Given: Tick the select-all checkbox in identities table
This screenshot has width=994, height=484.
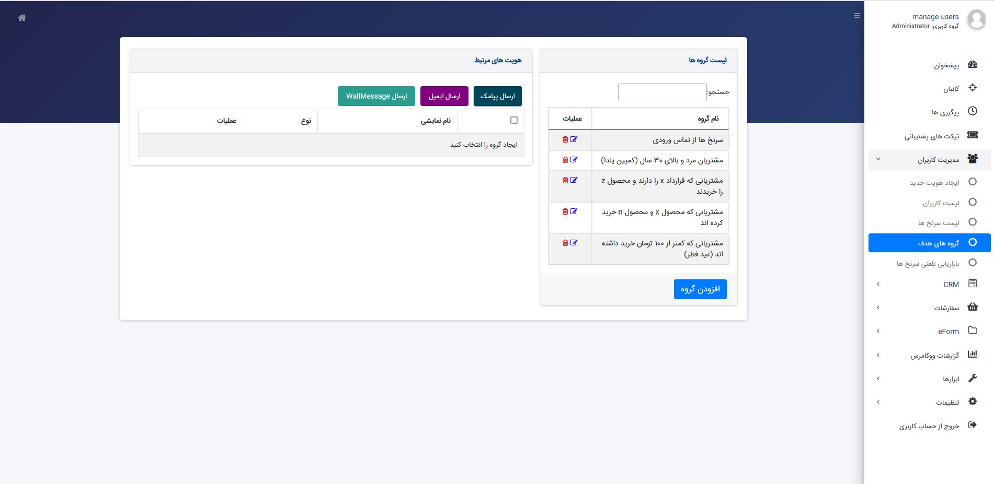Looking at the screenshot, I should tap(514, 121).
